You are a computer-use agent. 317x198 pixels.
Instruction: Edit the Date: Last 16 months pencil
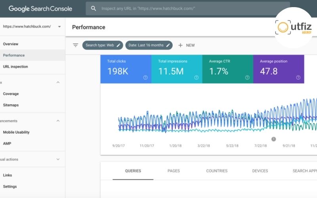[x=168, y=45]
